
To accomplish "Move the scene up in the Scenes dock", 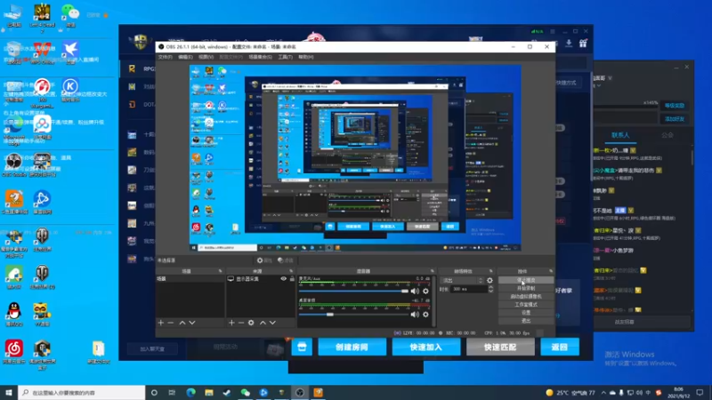I will [x=182, y=323].
